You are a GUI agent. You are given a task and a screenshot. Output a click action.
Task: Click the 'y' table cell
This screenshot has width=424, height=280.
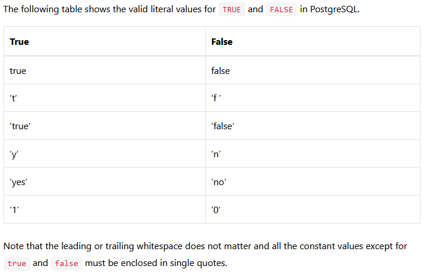(x=14, y=154)
